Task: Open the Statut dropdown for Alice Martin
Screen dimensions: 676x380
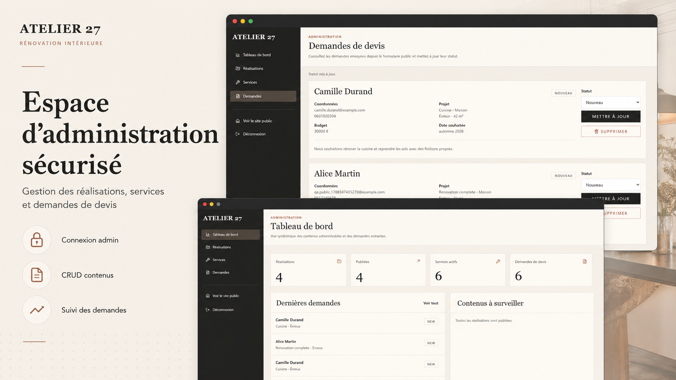Action: coord(611,185)
